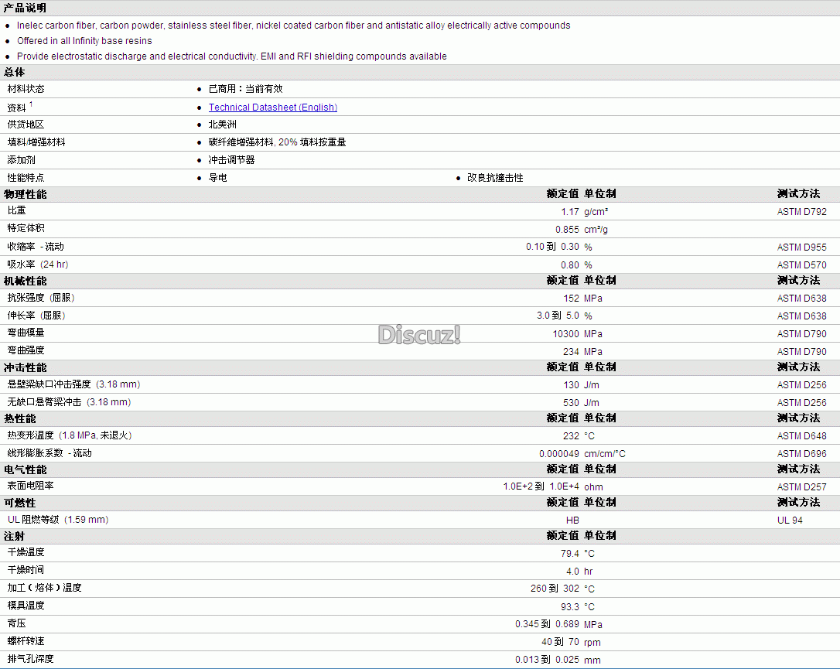Image resolution: width=840 pixels, height=669 pixels.
Task: Click the 可燃性 section heading
Action: [20, 503]
